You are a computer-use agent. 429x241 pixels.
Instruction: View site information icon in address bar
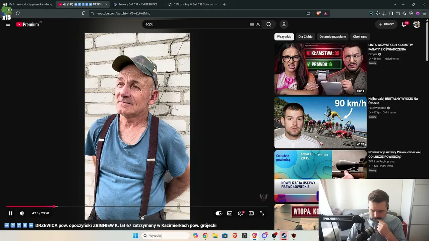93,13
